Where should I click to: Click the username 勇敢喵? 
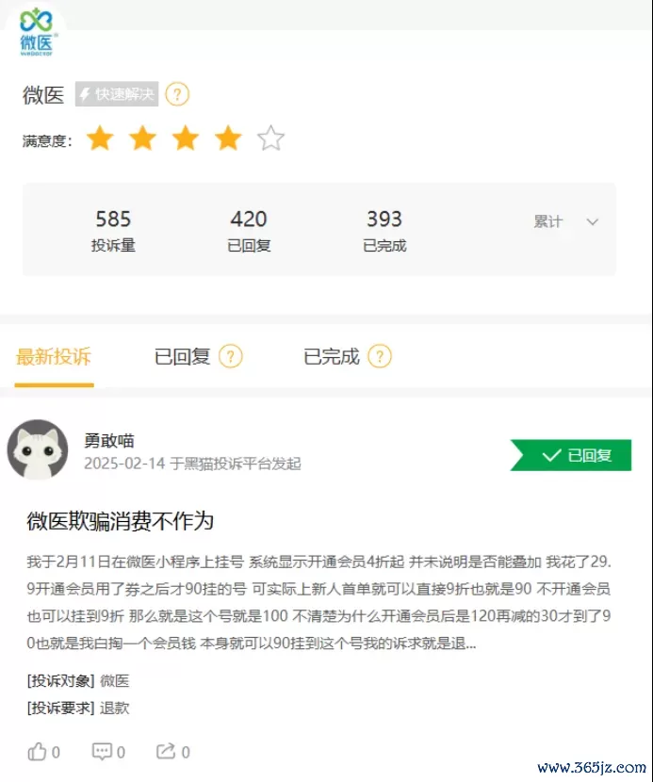pyautogui.click(x=109, y=440)
